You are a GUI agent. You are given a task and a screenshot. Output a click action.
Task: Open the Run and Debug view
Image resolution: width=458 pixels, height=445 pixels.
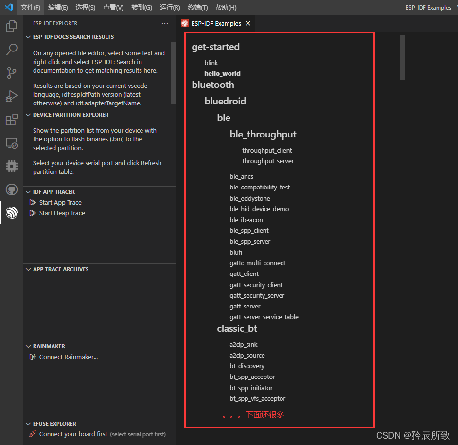click(12, 96)
